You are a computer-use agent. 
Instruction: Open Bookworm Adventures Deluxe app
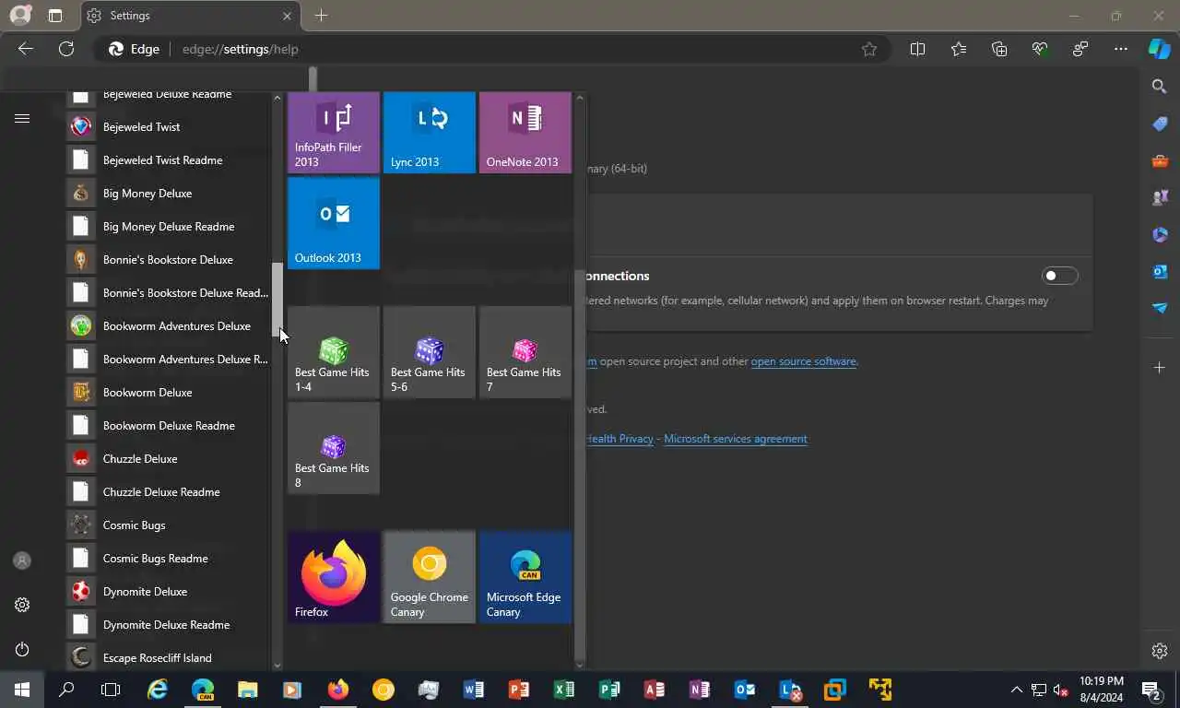(x=168, y=326)
